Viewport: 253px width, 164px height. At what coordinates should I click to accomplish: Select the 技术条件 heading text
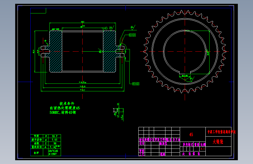[67, 104]
